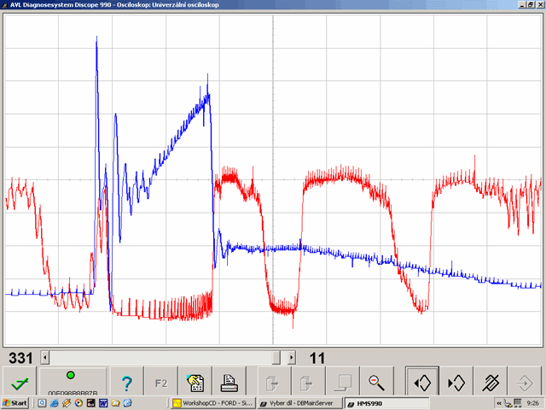Screen dimensions: 546x410
Task: Open the Windows Start menu
Action: click(x=15, y=403)
